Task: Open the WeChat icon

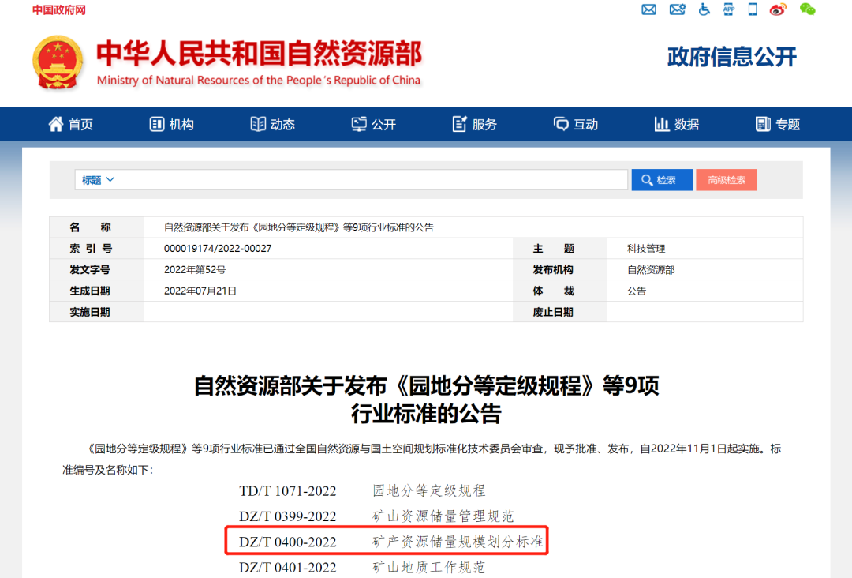Action: 807,9
